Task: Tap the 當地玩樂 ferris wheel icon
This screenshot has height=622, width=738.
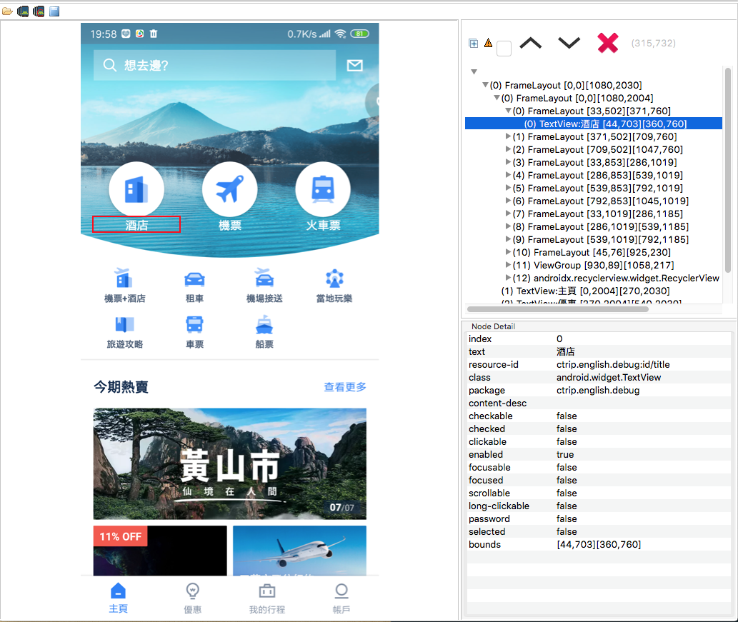Action: pos(334,279)
